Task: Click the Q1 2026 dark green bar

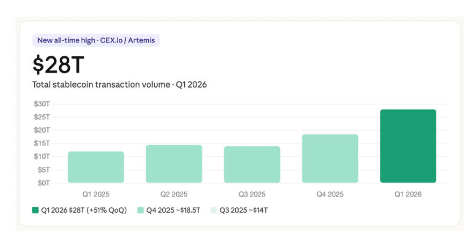Action: (408, 146)
